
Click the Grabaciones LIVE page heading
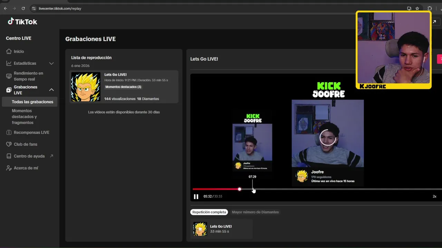click(90, 39)
